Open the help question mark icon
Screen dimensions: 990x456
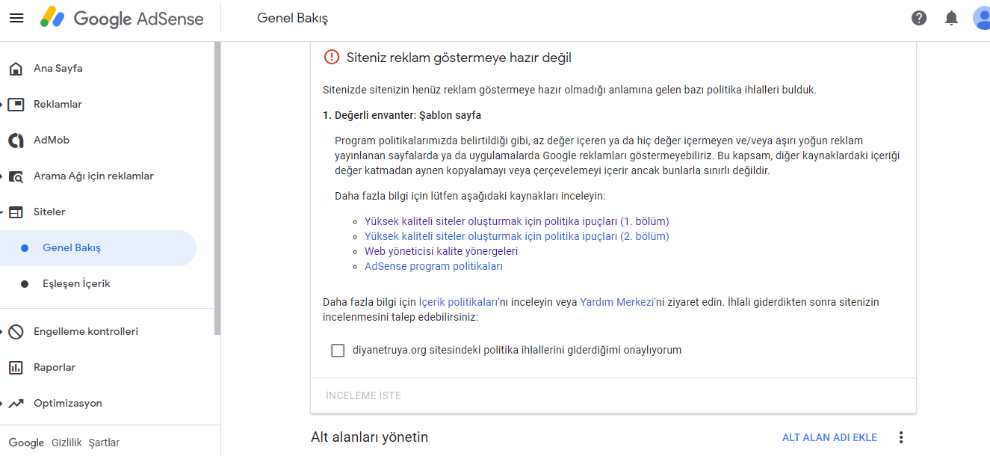919,18
